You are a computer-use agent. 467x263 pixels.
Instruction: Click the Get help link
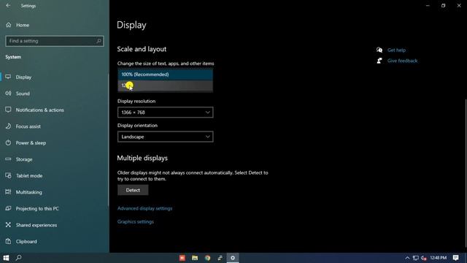tap(396, 50)
